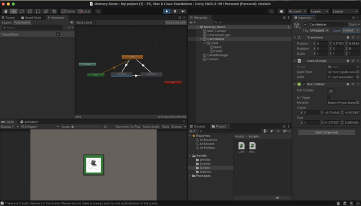Select the Hand tool in the toolbar
The height and width of the screenshot is (206, 361).
coord(6,11)
